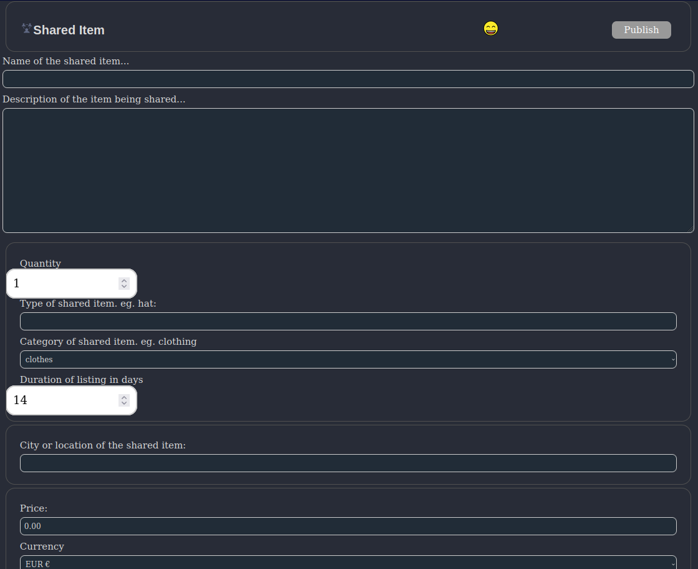Increase listing duration with up arrow

(124, 397)
